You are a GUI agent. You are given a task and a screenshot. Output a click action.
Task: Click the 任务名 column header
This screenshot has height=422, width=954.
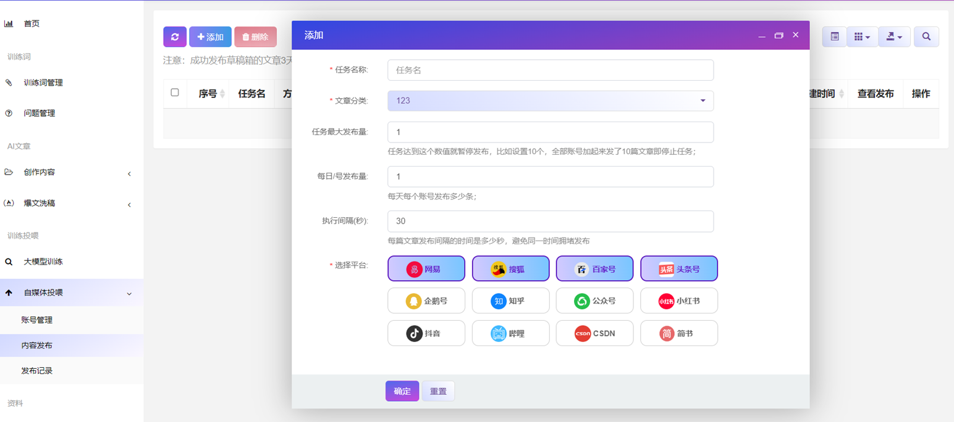[x=251, y=94]
